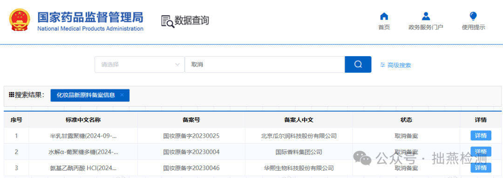Screen dimensions: 503x178
Task: Click 华熙生物科技股份有限公司 cell
Action: [299, 168]
